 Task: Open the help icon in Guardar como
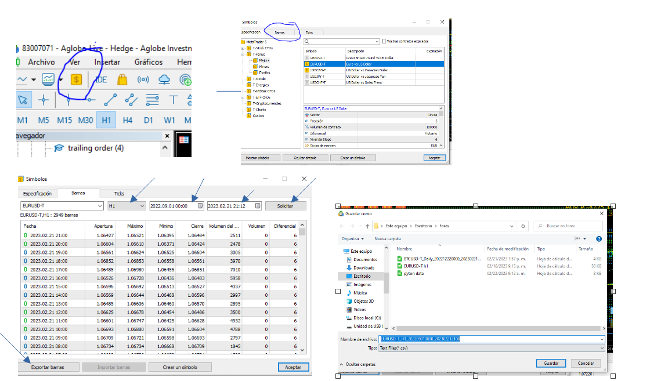[x=598, y=239]
